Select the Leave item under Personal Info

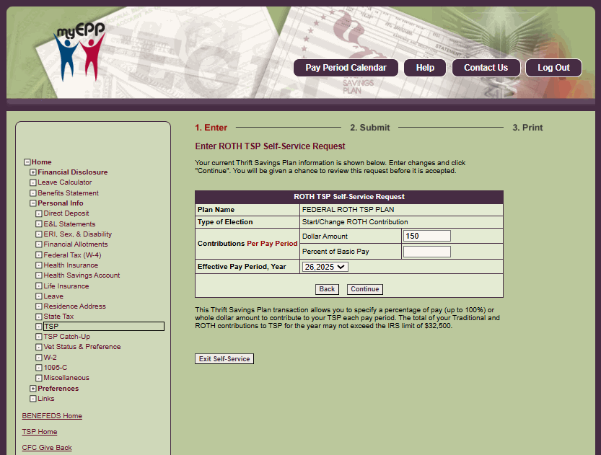tap(53, 296)
